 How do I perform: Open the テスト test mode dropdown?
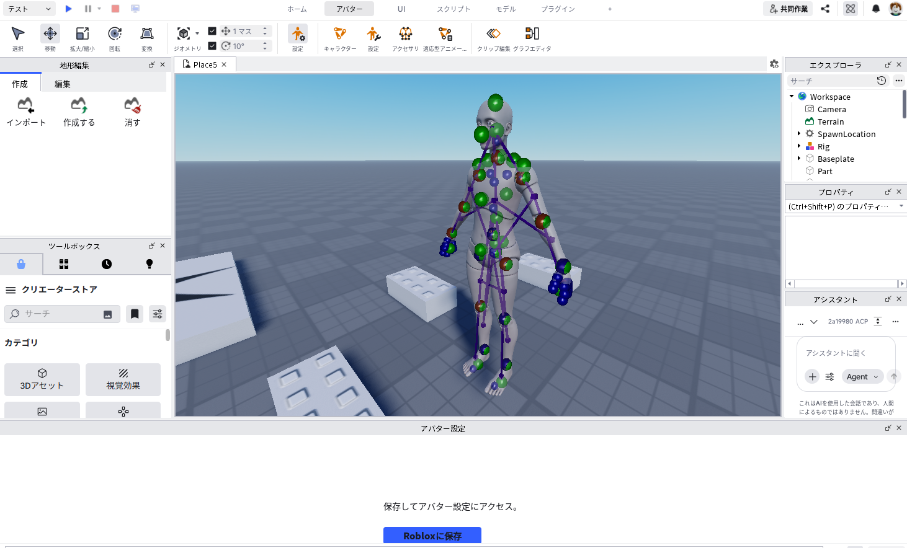29,9
